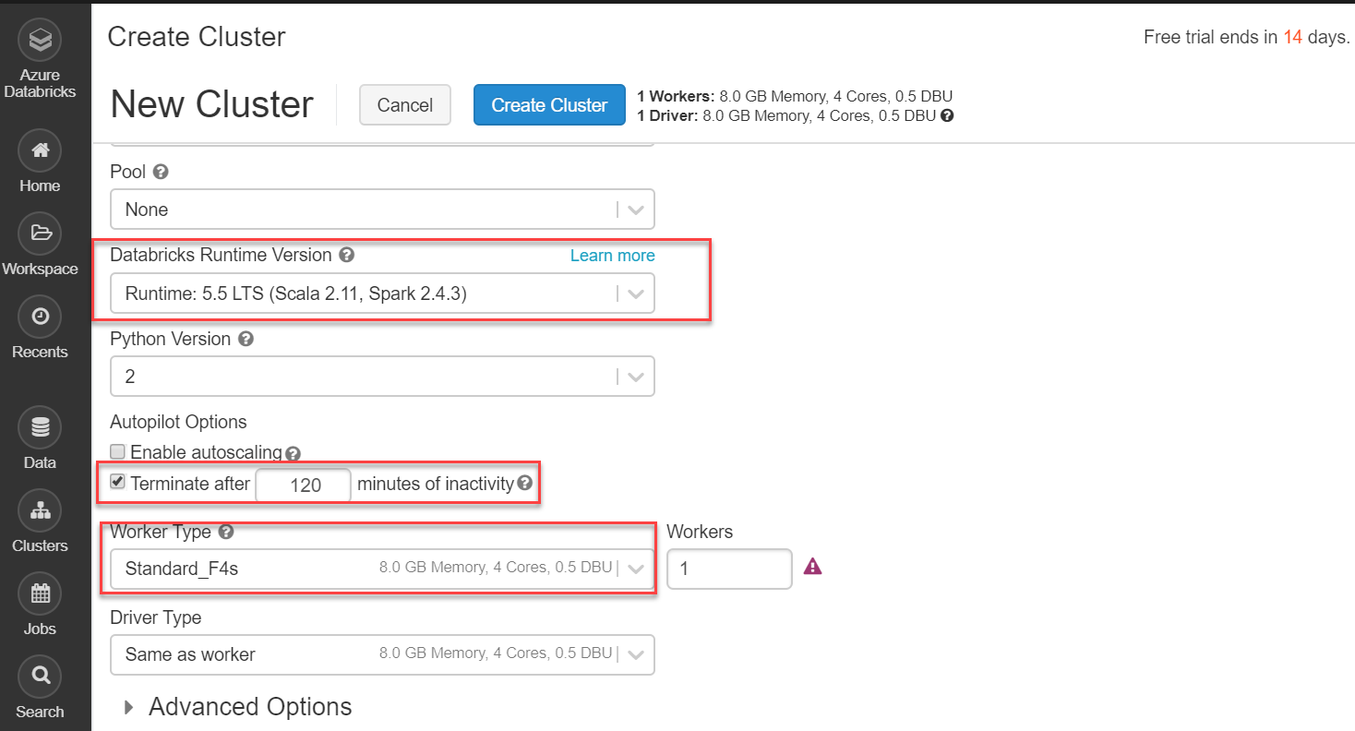Navigate to Clusters via sidebar icon

39,509
